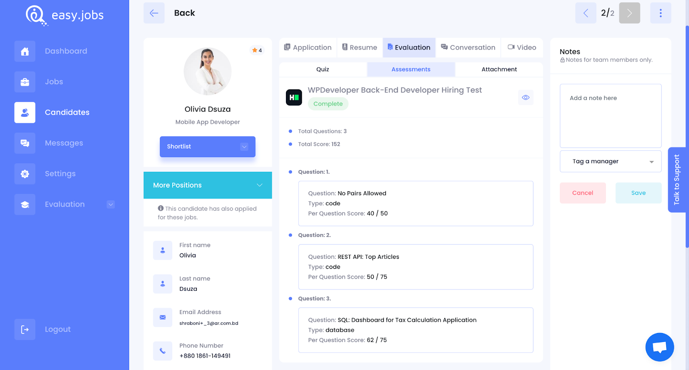Screen dimensions: 689x370
Task: Open Messages from sidebar
Action: pyautogui.click(x=64, y=143)
